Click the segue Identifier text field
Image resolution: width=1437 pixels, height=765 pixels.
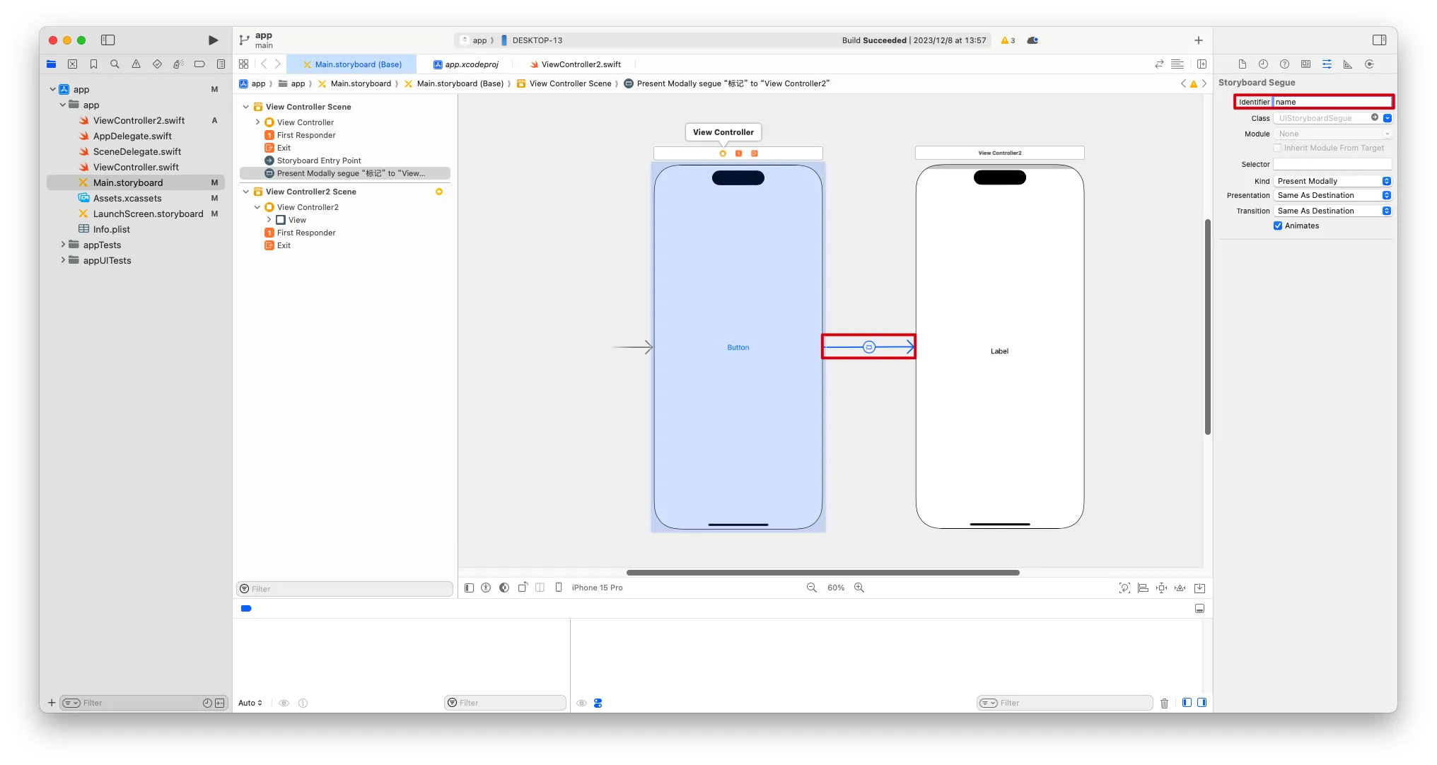[x=1332, y=102]
